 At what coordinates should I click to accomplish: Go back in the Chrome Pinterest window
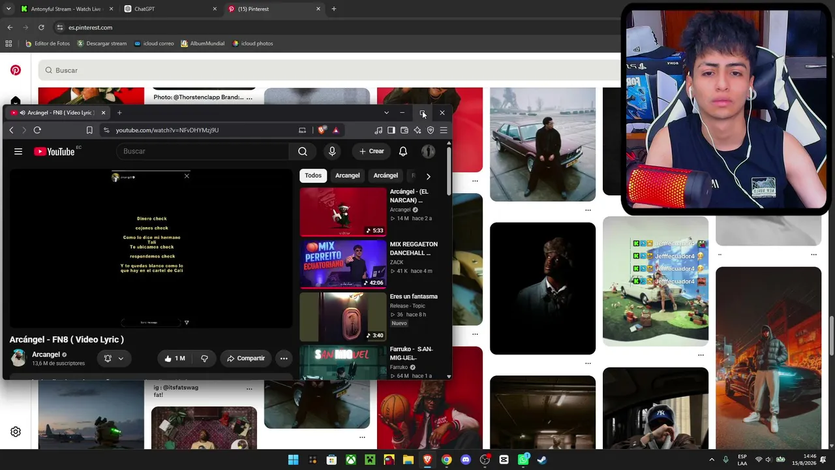(x=10, y=27)
